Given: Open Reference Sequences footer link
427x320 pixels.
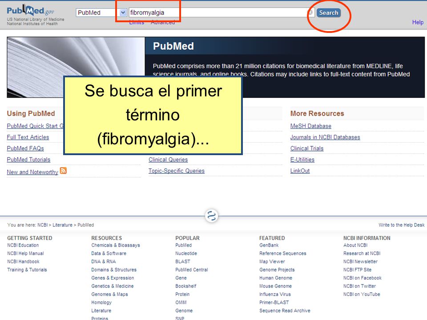Looking at the screenshot, I should click(283, 253).
